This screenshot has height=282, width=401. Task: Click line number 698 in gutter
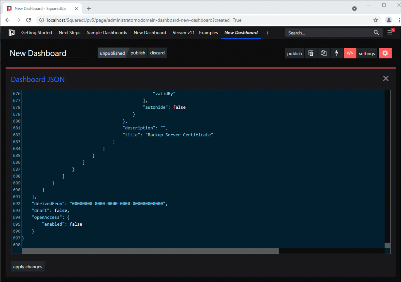click(x=16, y=245)
